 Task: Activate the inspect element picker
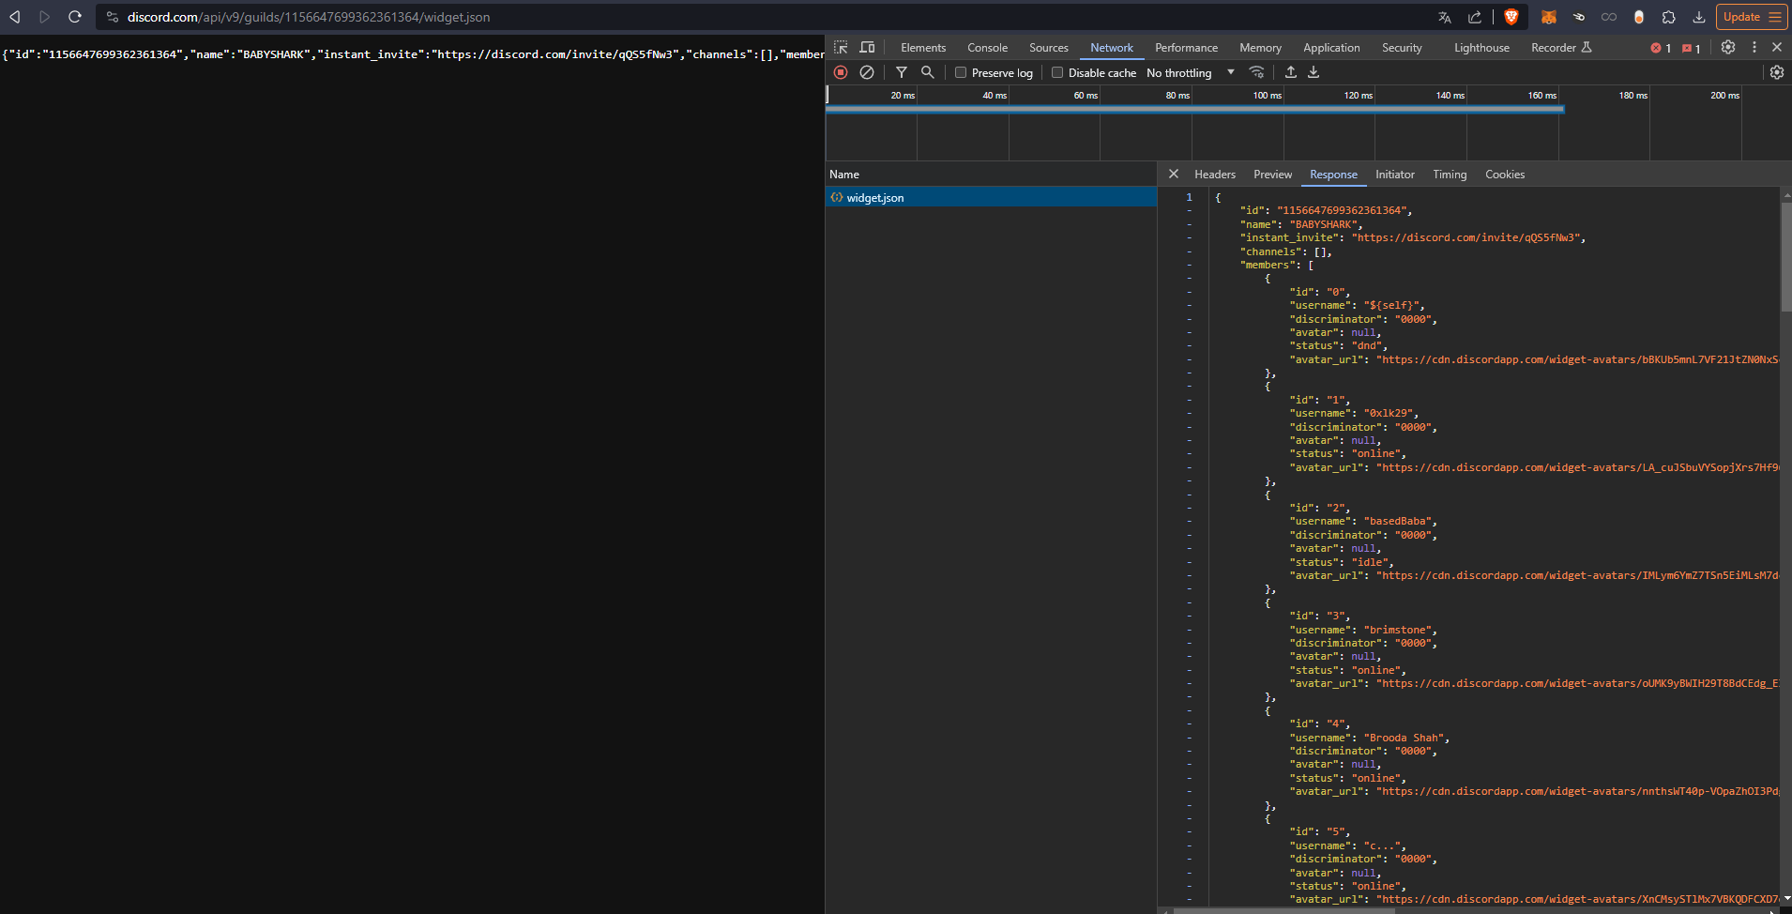tap(841, 47)
